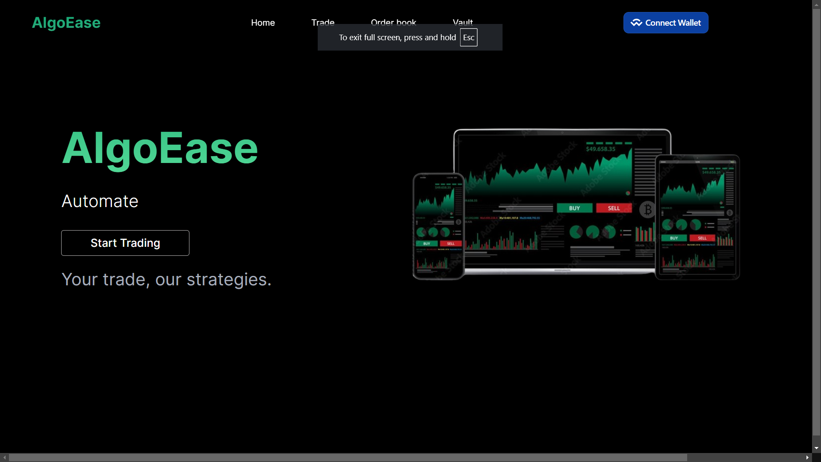Click the tablet mockup in the hero image
The image size is (821, 462).
coord(697,218)
